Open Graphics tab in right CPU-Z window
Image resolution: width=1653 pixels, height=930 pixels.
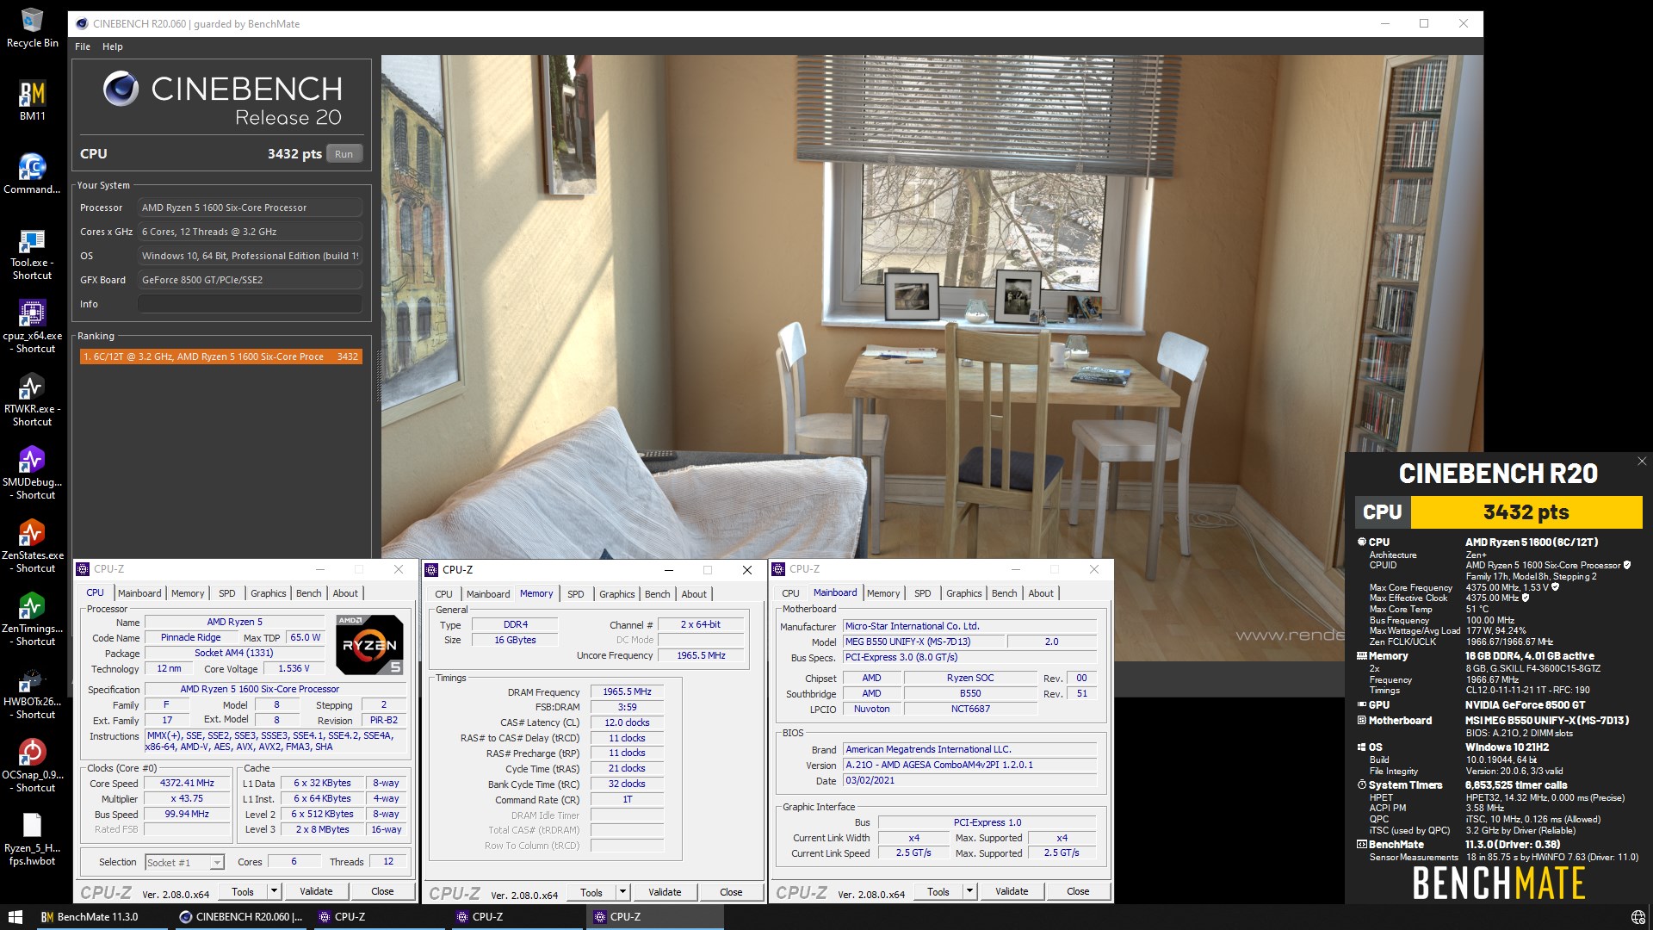964,593
